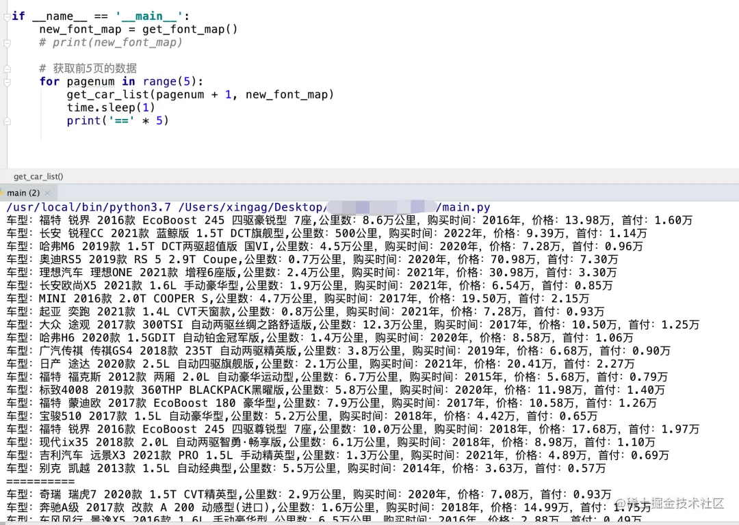Select output row 福特 蒙迪欧 2017款 EcoBoost 180
This screenshot has height=525, width=739.
[331, 403]
